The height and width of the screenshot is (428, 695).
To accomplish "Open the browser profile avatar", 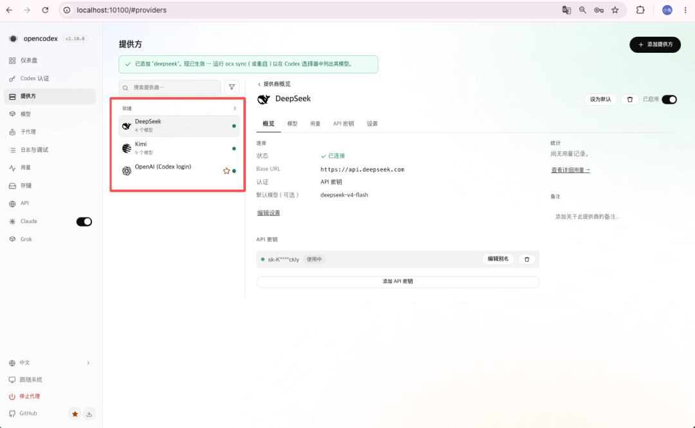I will click(667, 10).
